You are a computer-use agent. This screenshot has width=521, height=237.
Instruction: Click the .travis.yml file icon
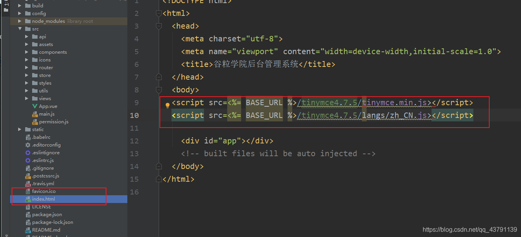coord(27,184)
